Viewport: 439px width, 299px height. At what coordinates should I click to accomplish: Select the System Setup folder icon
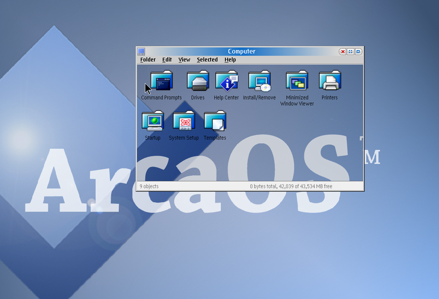tap(184, 121)
